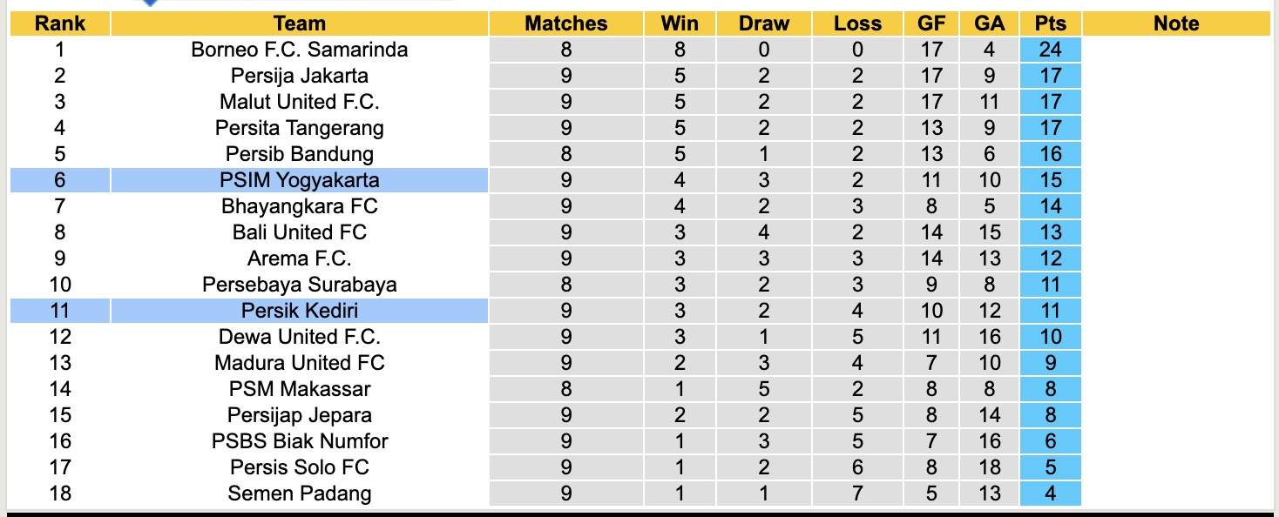Select the Note column header

point(1176,23)
